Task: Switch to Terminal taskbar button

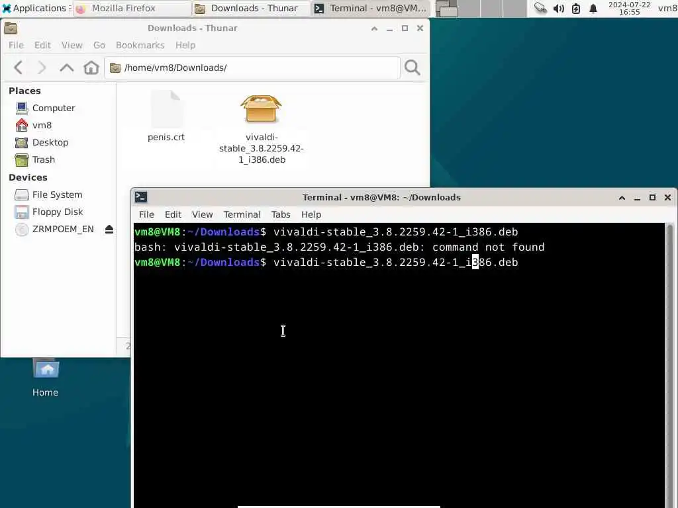Action: pos(369,8)
